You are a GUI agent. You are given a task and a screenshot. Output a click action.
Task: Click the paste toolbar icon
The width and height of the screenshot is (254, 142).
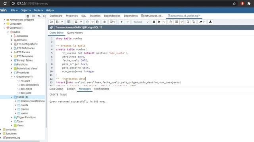pos(98,22)
